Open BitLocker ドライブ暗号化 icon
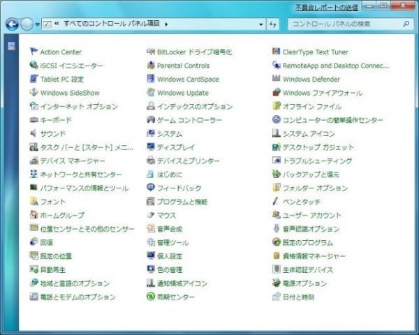 click(151, 52)
